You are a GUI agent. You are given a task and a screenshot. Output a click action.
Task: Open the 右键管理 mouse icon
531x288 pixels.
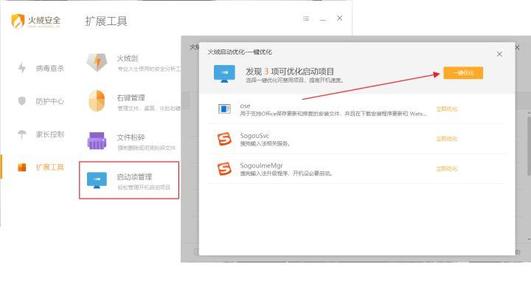(97, 100)
